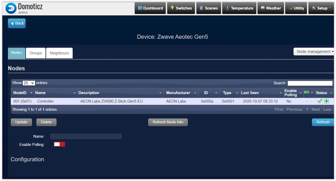This screenshot has width=336, height=181.
Task: Click the blue Refresh button
Action: coord(323,122)
